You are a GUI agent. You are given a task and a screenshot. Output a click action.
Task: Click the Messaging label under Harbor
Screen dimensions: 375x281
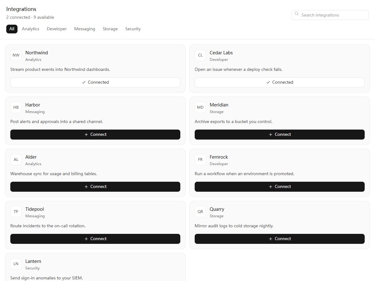click(35, 112)
